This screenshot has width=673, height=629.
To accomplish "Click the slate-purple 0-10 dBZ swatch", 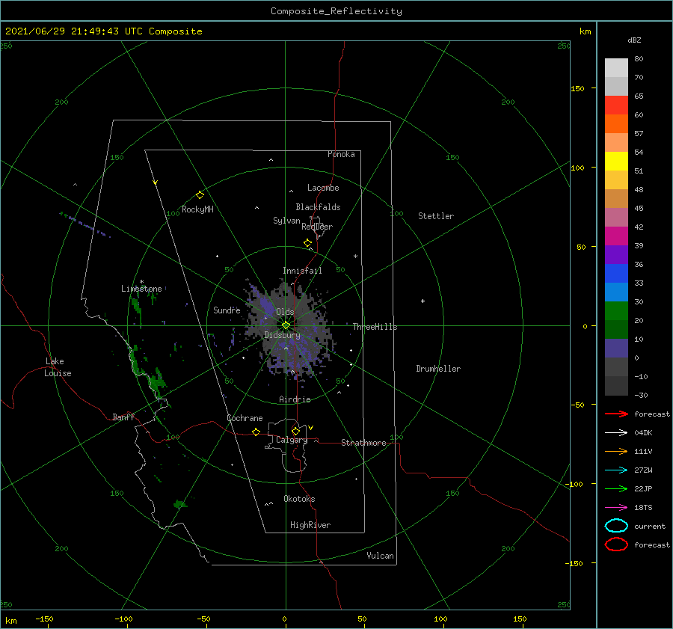I will [616, 348].
